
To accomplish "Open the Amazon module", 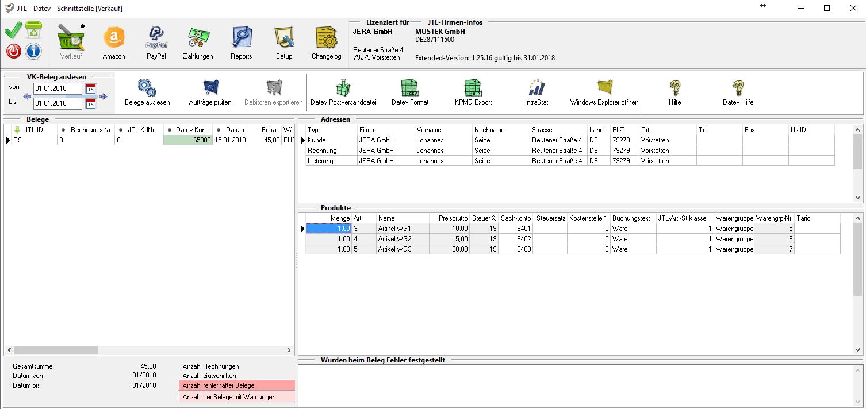I will tap(114, 43).
